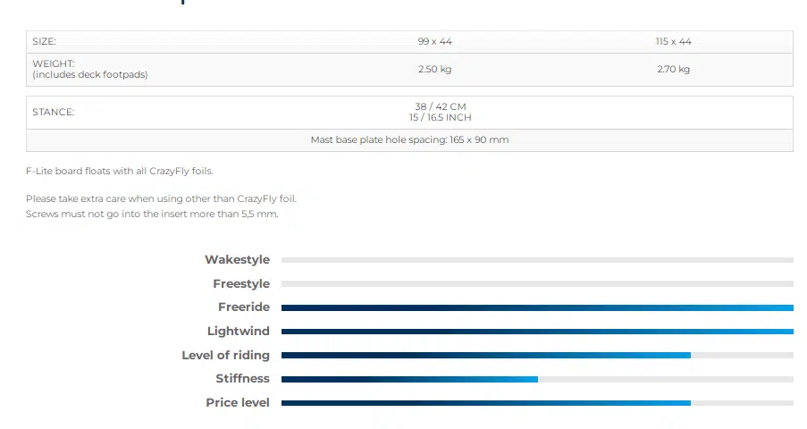Click the Wakestyle rating bar
The height and width of the screenshot is (429, 807).
pyautogui.click(x=537, y=260)
